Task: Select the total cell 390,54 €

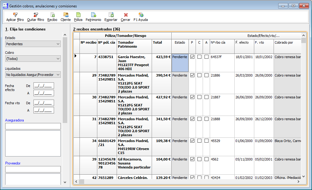Action: point(162,83)
